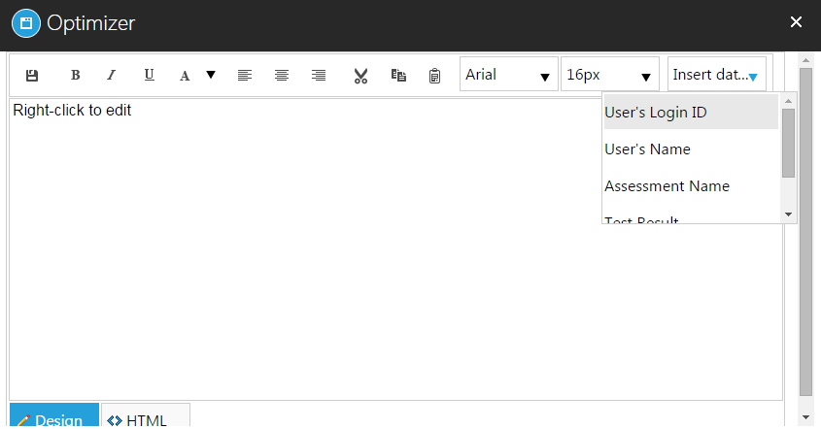
Task: Align text to the left
Action: click(x=245, y=75)
